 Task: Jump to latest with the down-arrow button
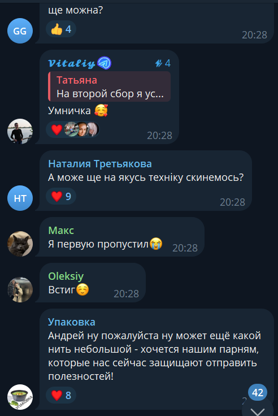point(258,410)
